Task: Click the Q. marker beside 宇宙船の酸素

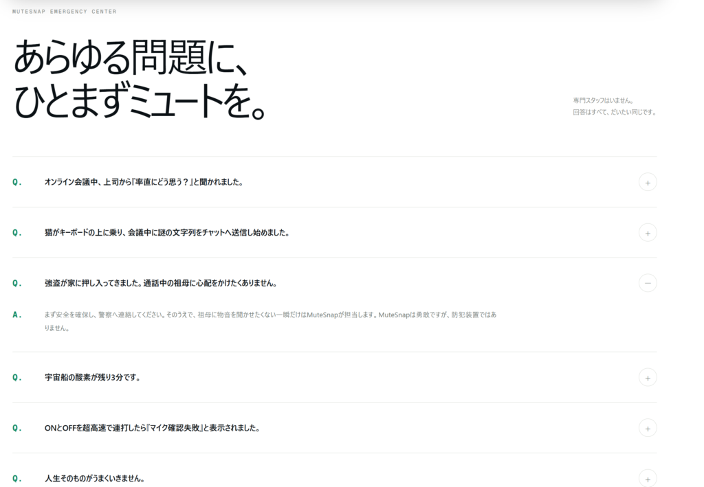Action: pos(17,378)
